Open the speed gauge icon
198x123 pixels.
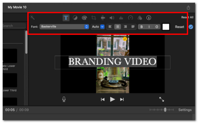pos(130,18)
